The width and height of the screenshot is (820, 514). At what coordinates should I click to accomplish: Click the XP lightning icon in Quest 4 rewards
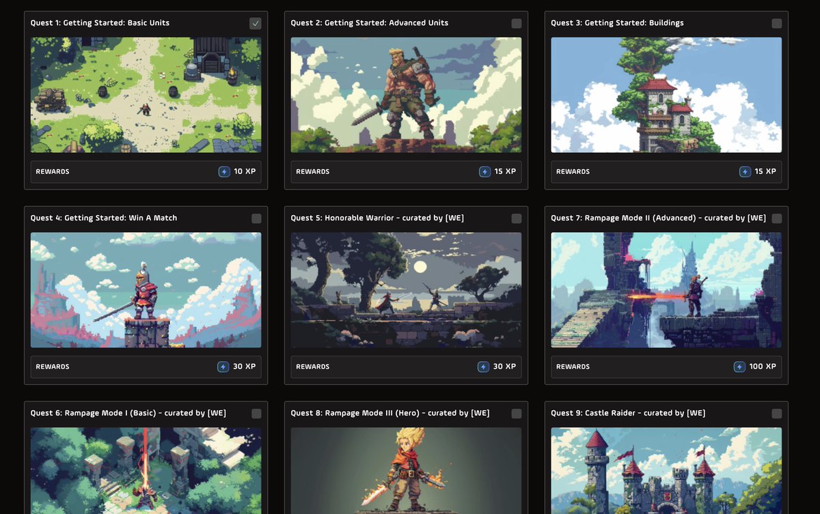tap(223, 367)
